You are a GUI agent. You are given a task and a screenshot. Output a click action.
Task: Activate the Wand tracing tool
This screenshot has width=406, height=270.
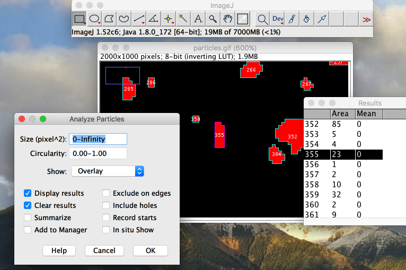click(183, 20)
